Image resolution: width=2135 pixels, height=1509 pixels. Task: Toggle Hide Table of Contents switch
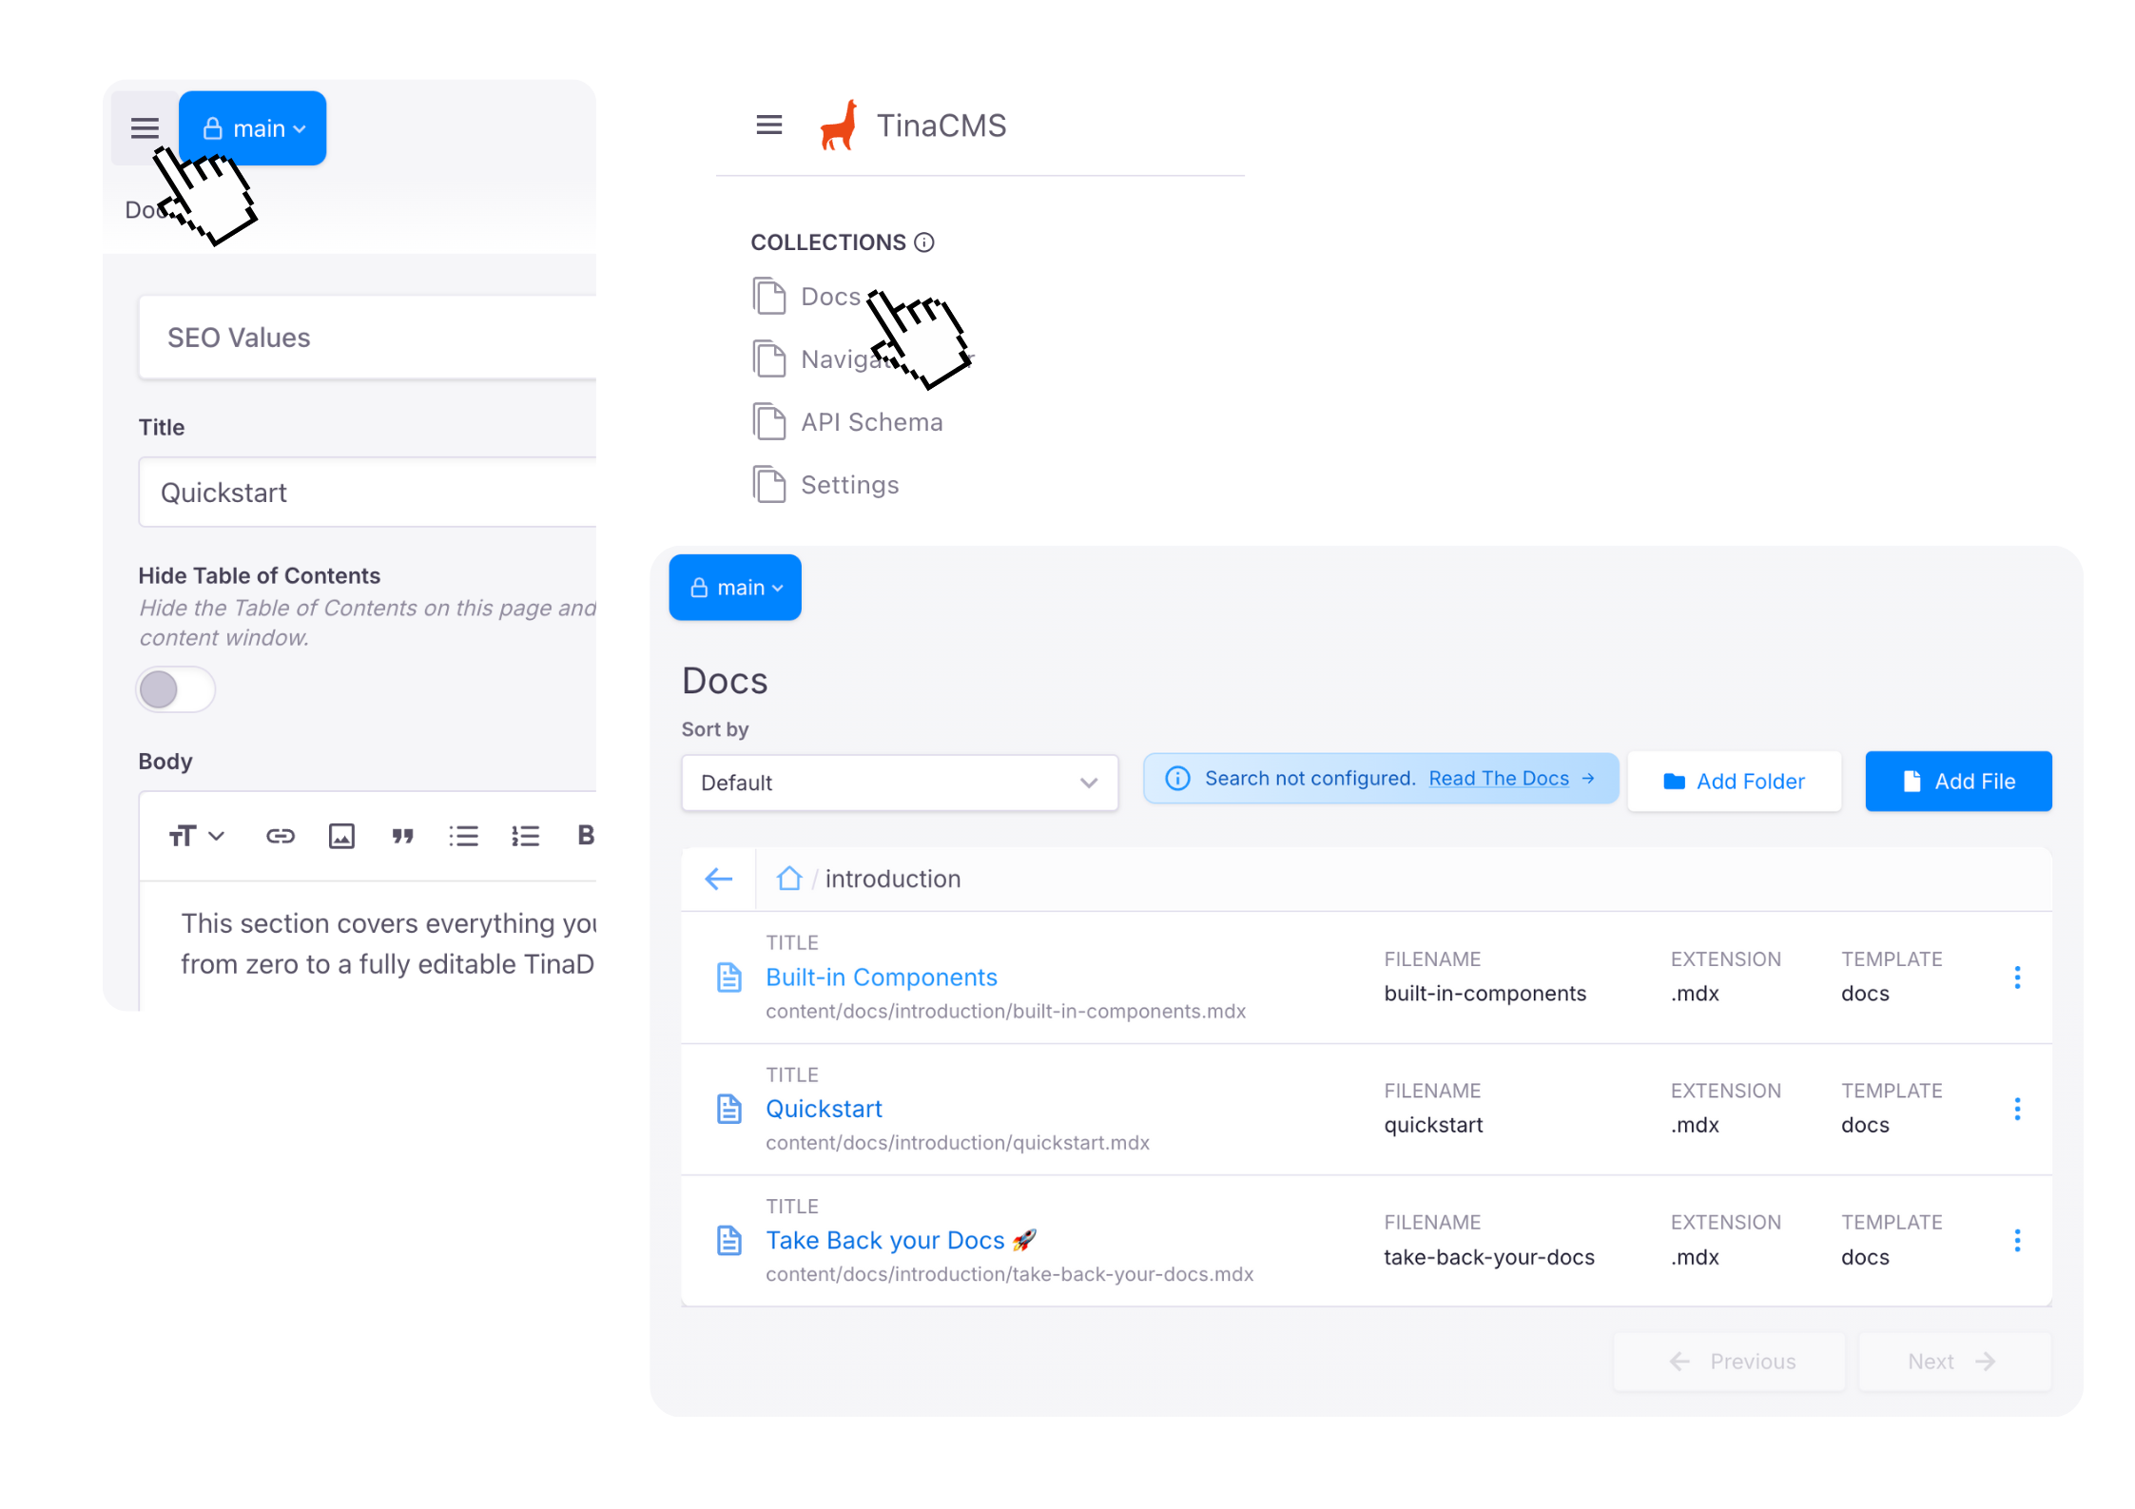(x=175, y=689)
